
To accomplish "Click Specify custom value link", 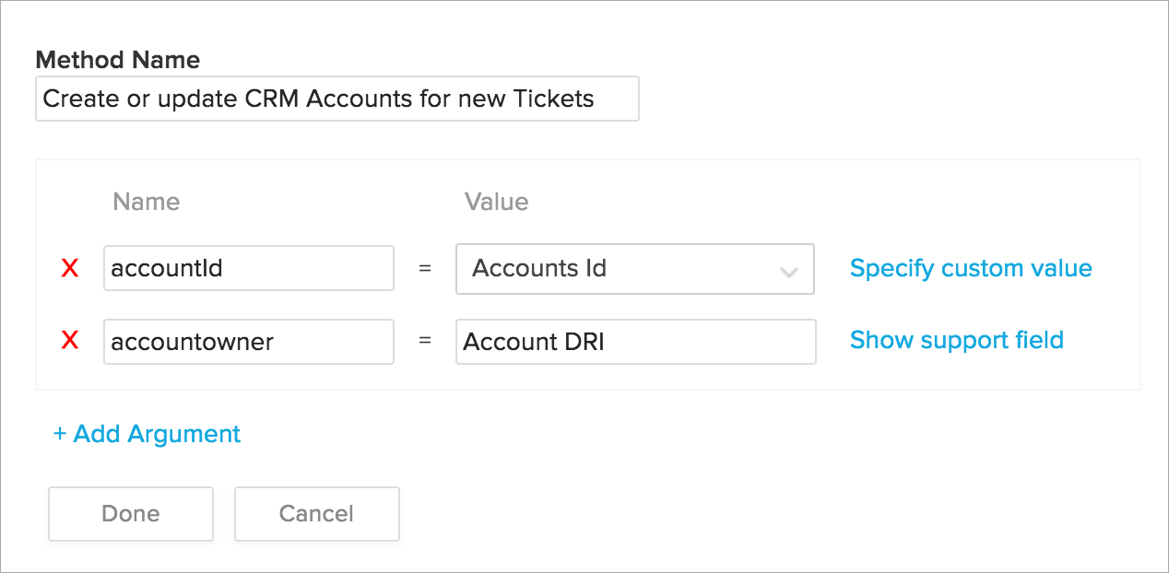I will [971, 268].
